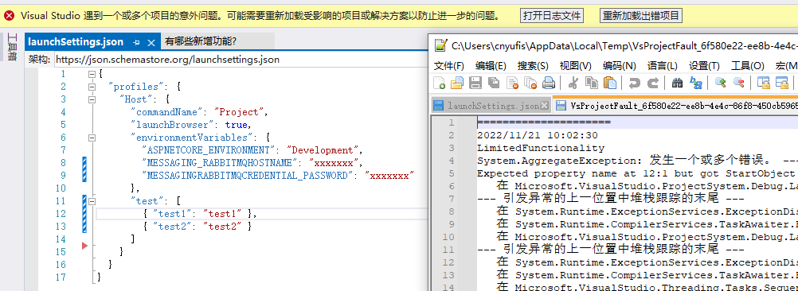Click the true value on line 5

237,124
